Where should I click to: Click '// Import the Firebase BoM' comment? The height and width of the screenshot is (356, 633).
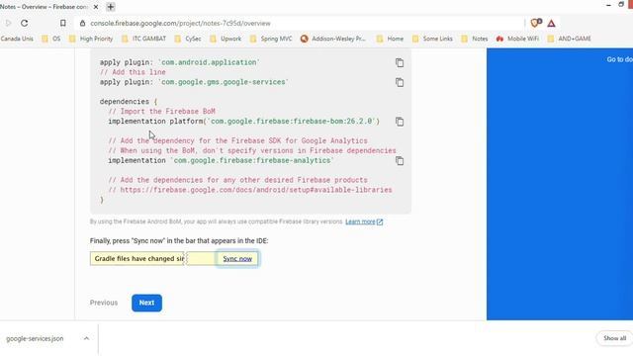(161, 112)
